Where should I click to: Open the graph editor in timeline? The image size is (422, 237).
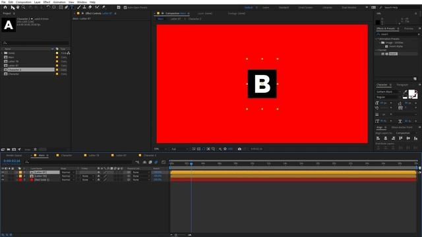tap(164, 162)
